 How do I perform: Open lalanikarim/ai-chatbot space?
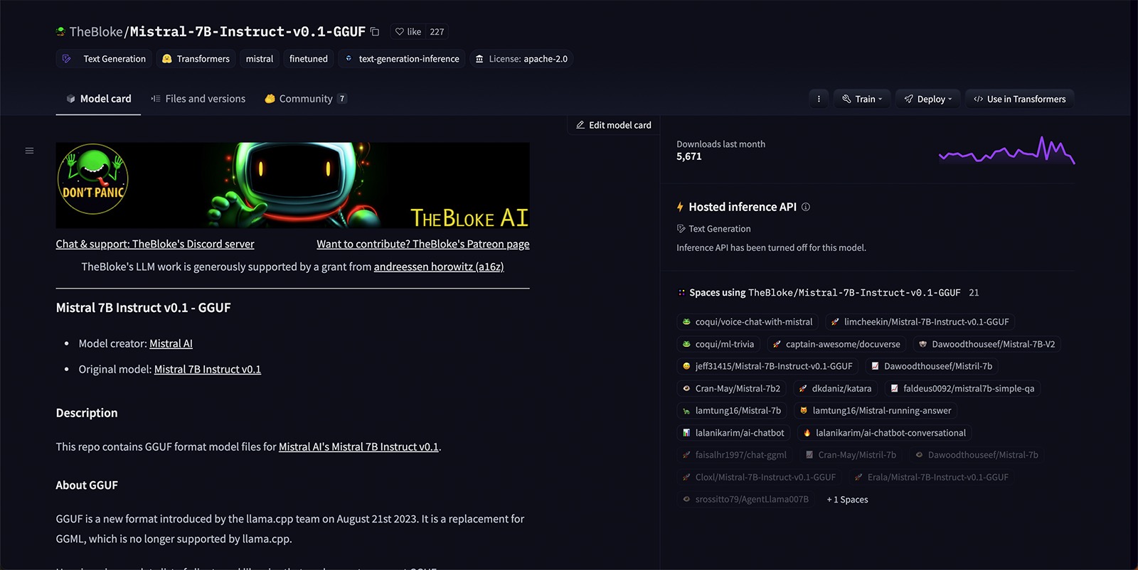[x=733, y=432]
